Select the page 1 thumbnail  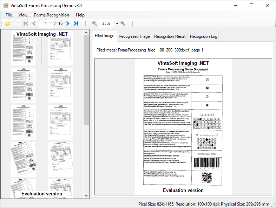[x=23, y=48]
